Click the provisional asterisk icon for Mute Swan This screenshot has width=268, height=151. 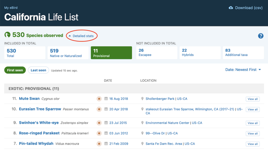(99, 99)
